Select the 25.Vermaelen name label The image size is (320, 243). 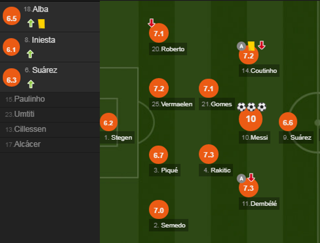(x=172, y=104)
